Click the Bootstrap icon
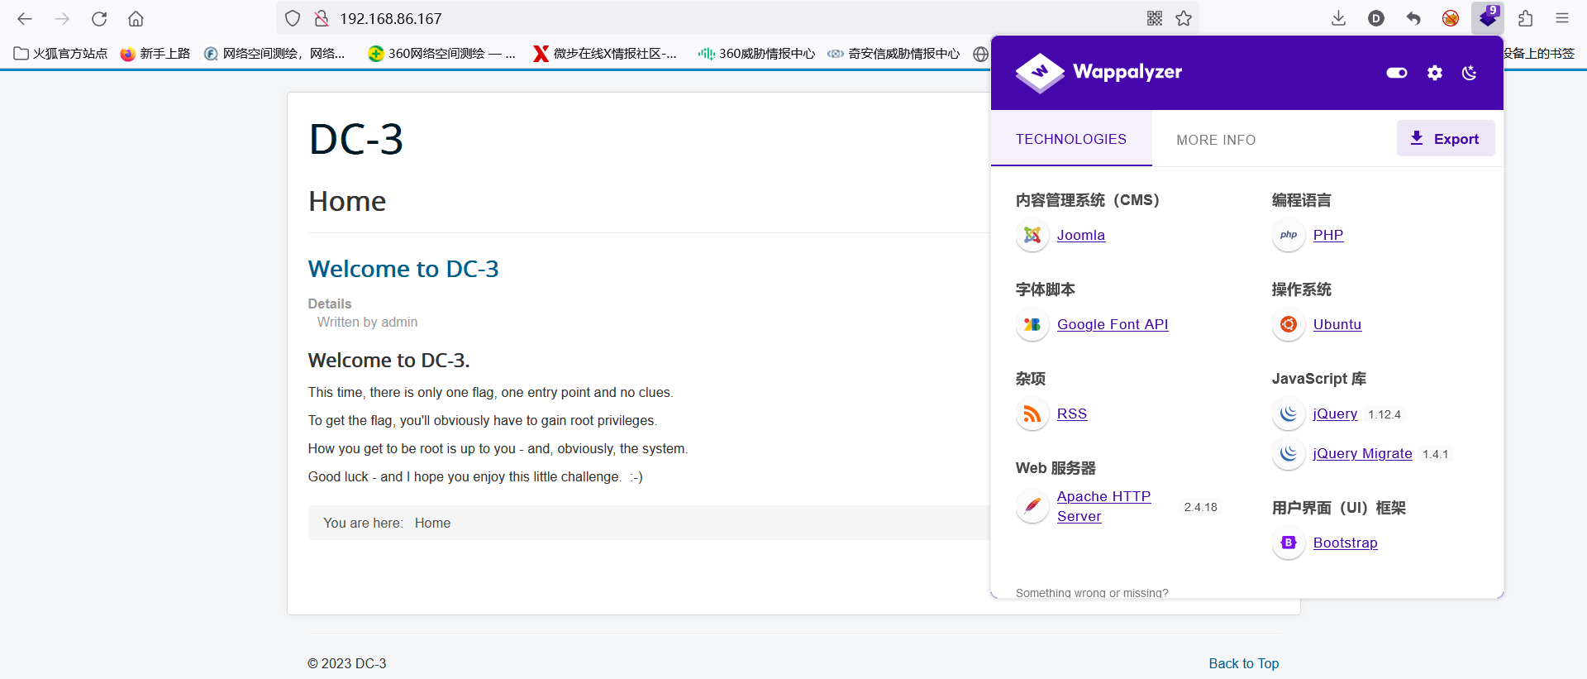 coord(1289,543)
